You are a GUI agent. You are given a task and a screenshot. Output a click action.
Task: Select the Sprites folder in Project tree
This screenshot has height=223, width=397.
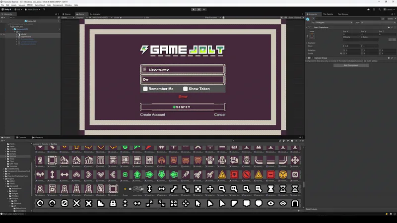[x=13, y=156]
